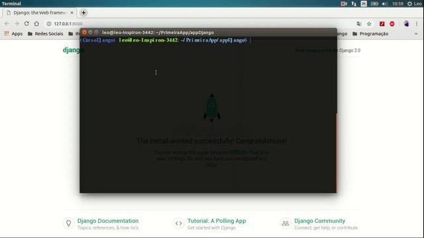The height and width of the screenshot is (238, 424).
Task: Open the browser home page
Action: coord(36,24)
